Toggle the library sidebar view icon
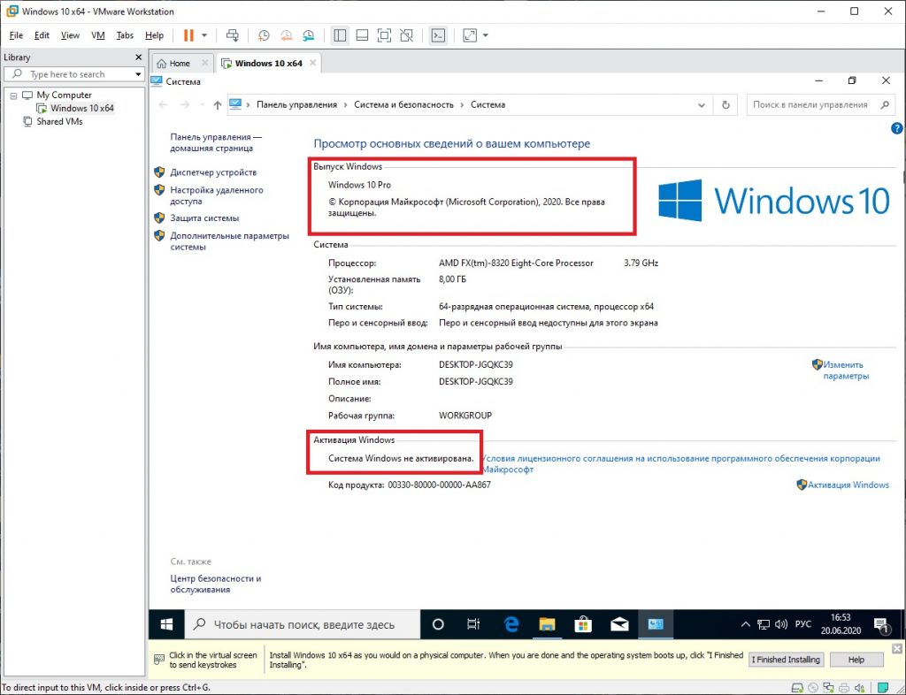Screen dimensions: 906x695 (340, 35)
